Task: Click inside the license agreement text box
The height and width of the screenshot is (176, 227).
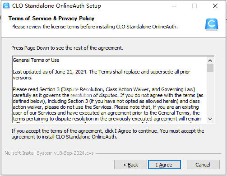Action: 110,89
